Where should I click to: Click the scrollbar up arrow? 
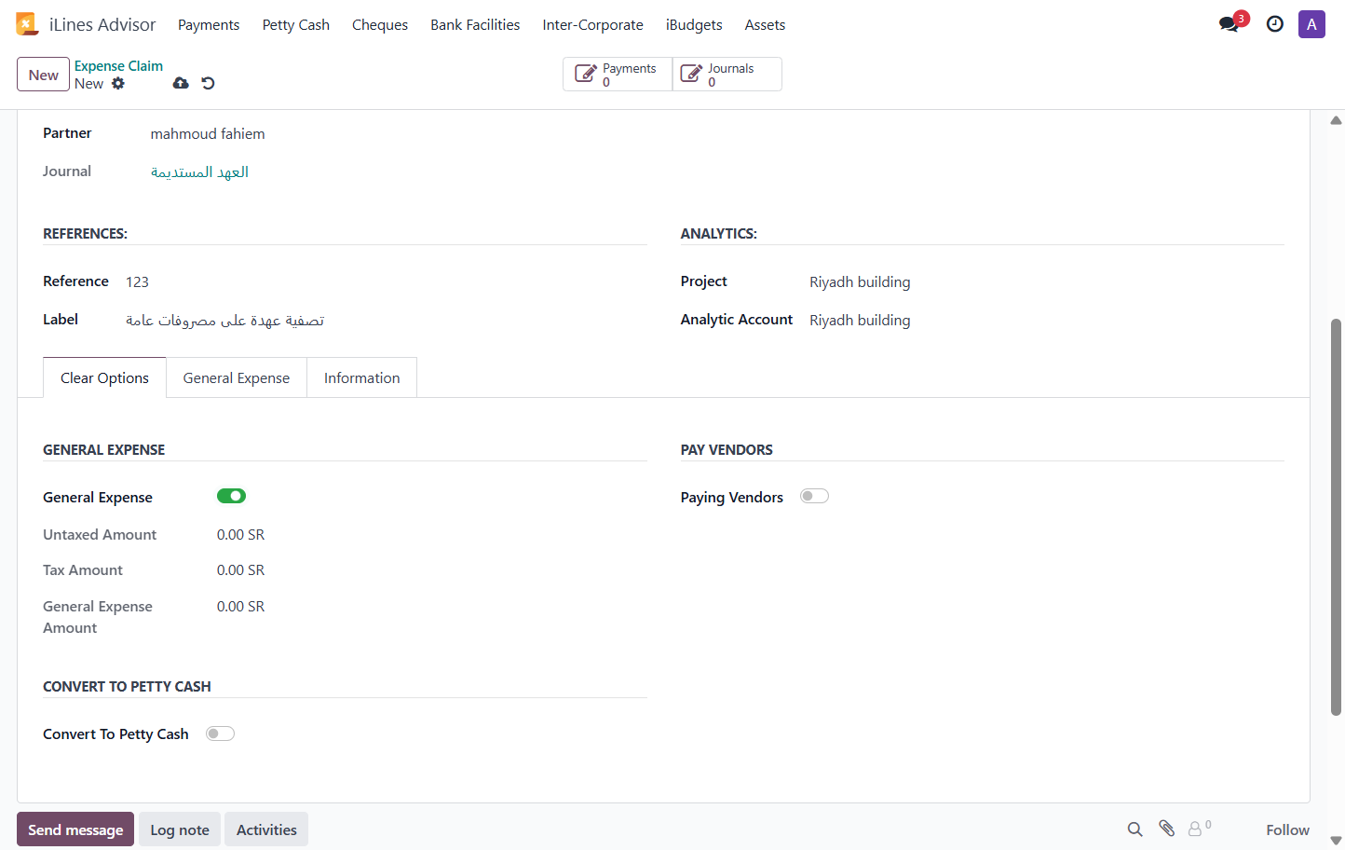coord(1336,120)
